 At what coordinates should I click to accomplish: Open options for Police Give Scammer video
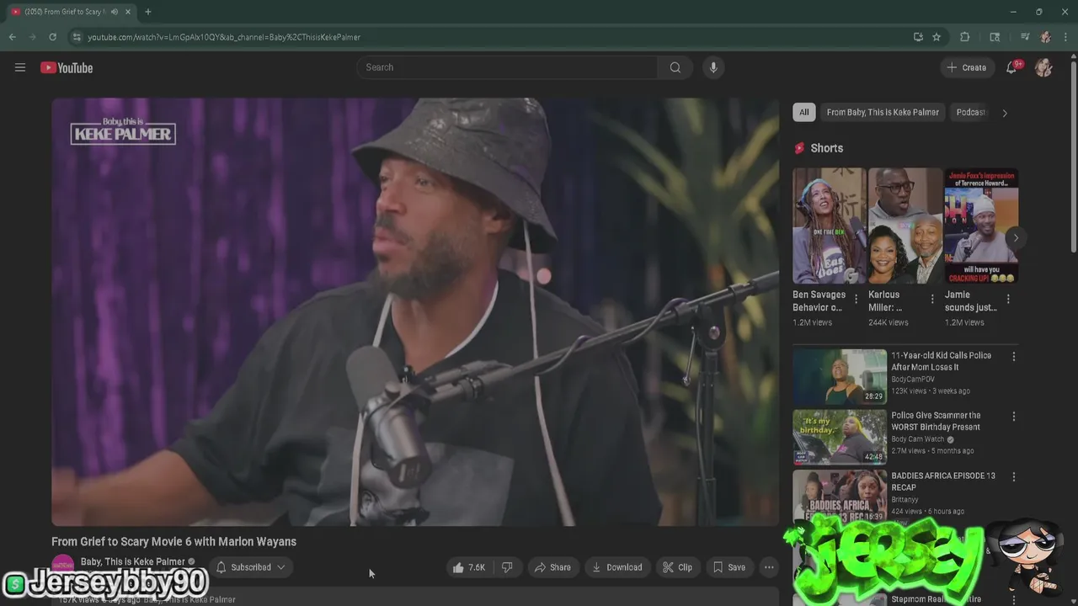(1014, 417)
